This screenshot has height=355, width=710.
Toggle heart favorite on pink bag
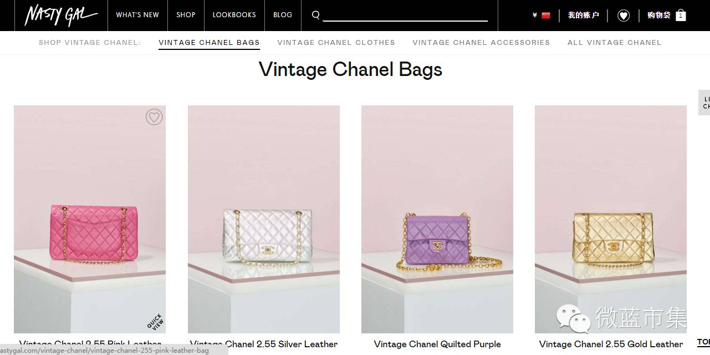(154, 117)
